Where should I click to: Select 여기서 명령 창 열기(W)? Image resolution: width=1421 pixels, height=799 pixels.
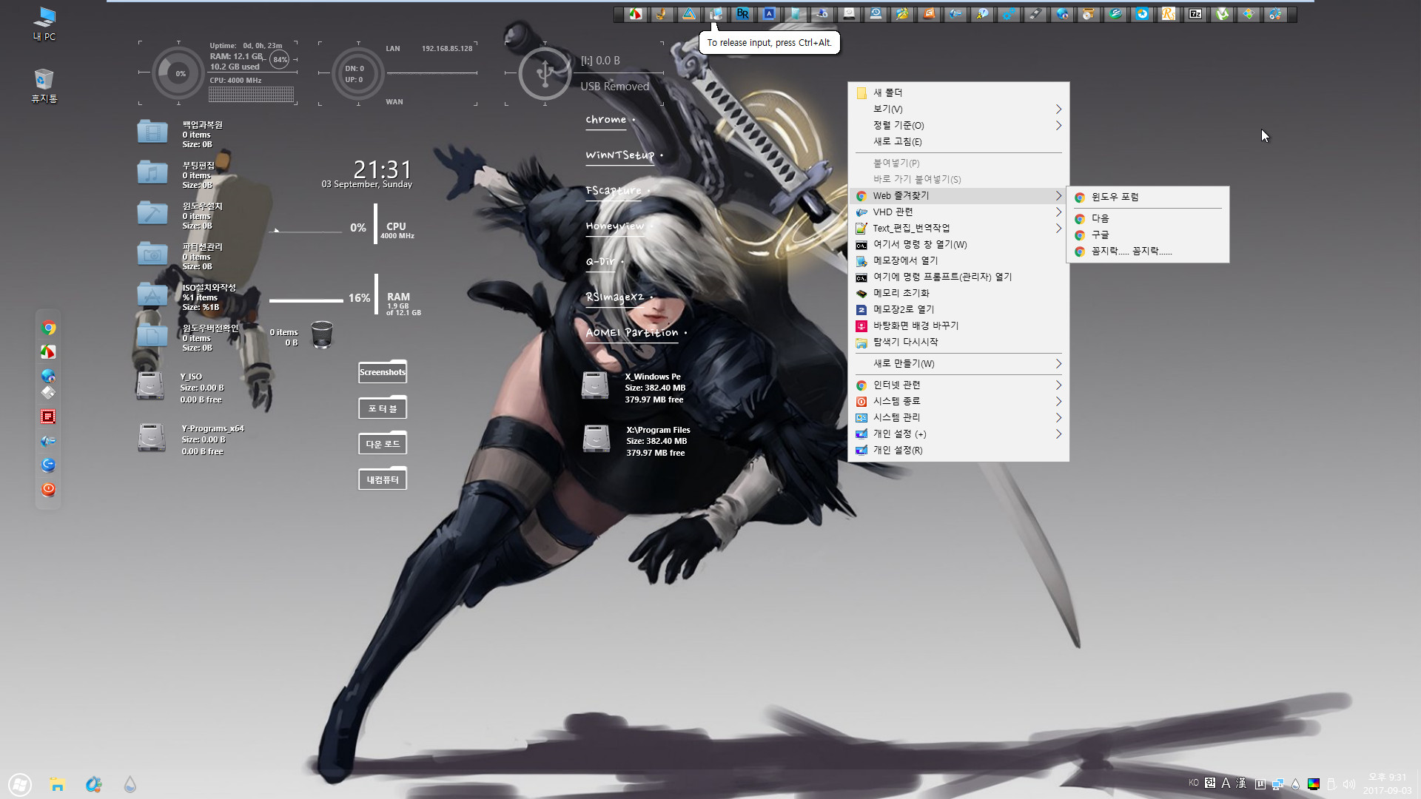[x=958, y=245]
